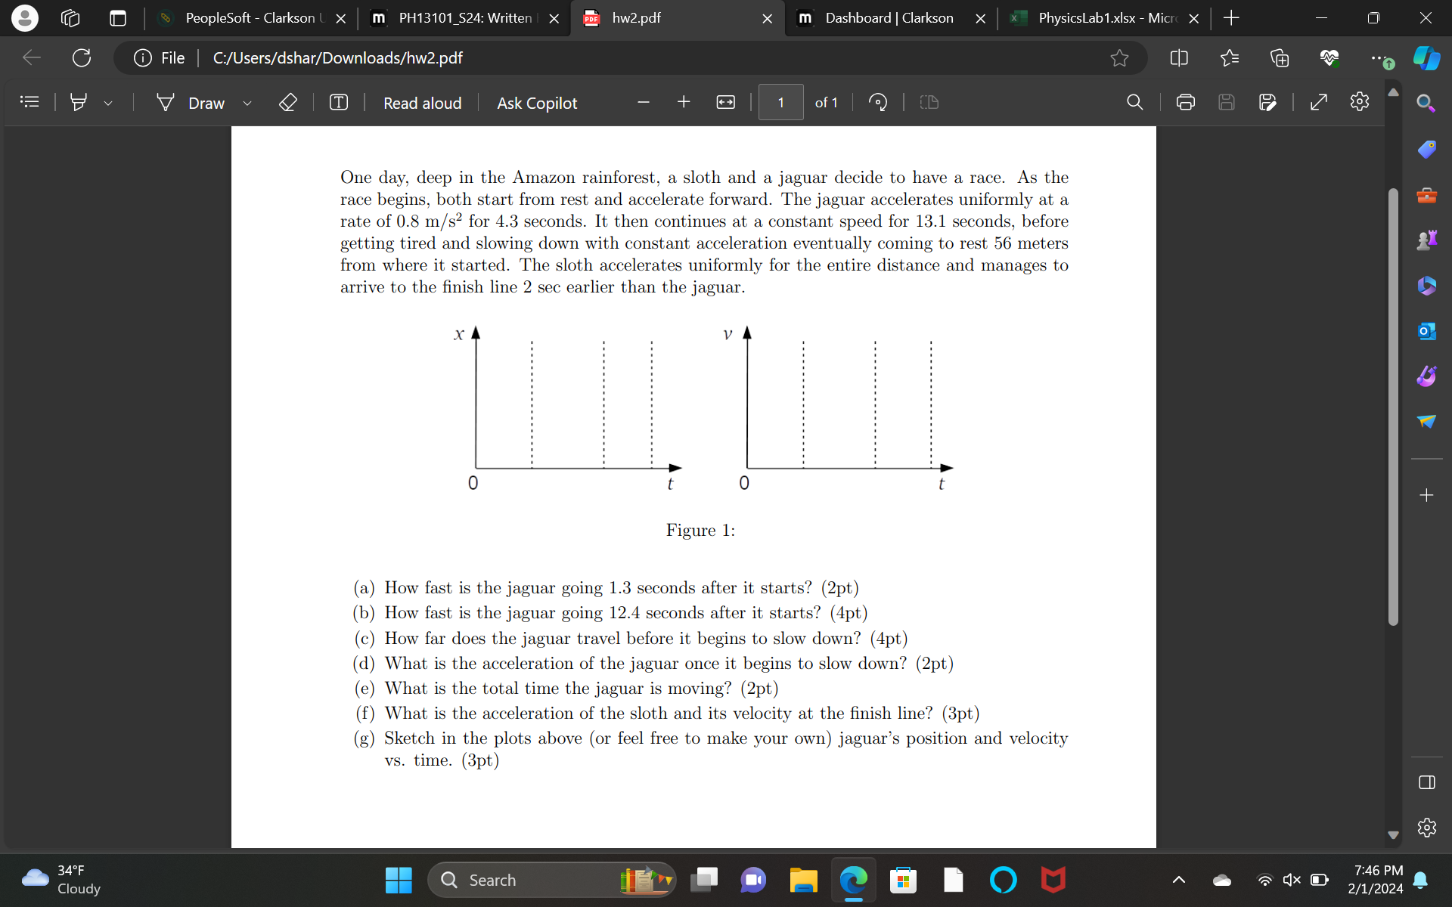Toggle full screen PDF mode
This screenshot has width=1452, height=907.
tap(1318, 102)
